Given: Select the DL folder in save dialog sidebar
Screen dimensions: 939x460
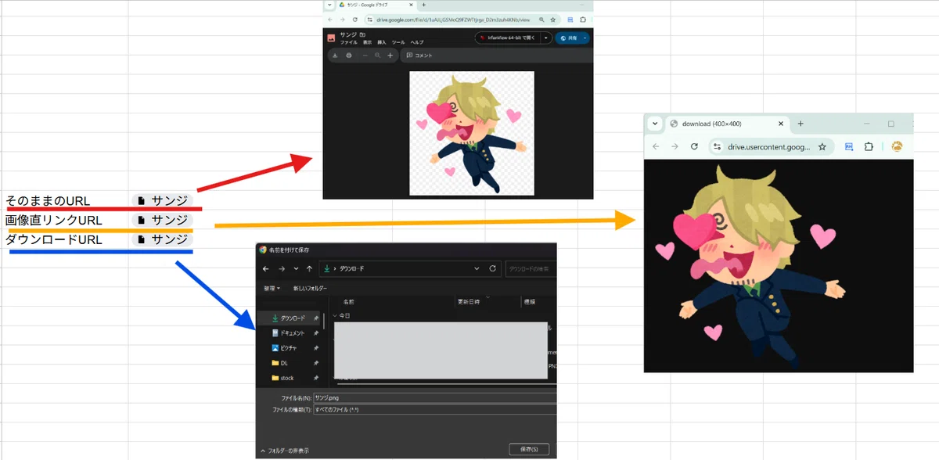Looking at the screenshot, I should tap(289, 363).
